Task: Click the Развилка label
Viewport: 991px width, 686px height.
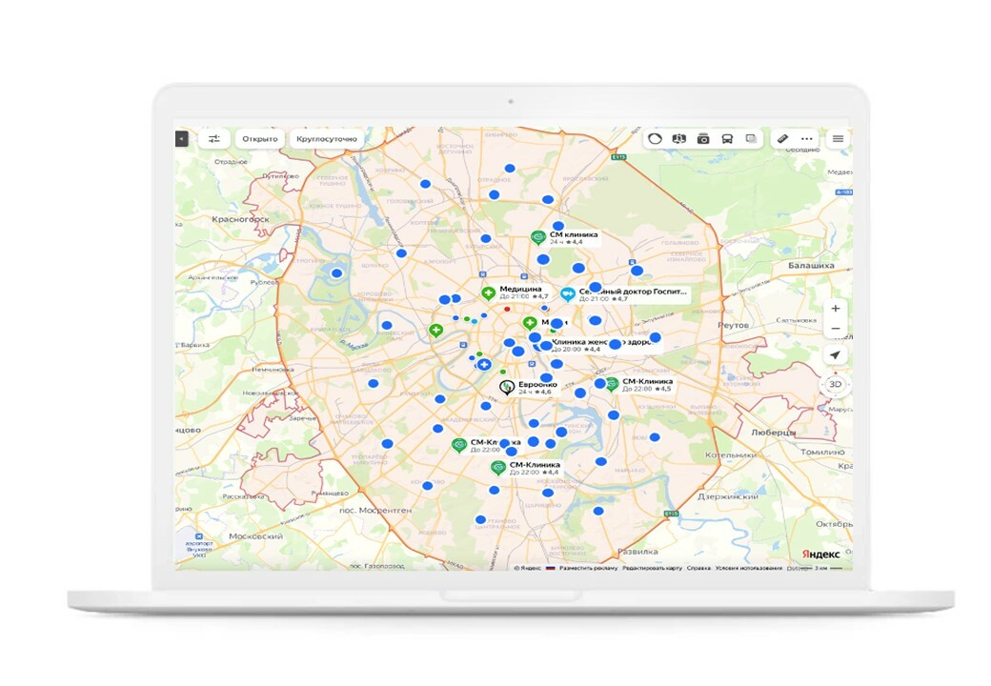Action: 637,552
